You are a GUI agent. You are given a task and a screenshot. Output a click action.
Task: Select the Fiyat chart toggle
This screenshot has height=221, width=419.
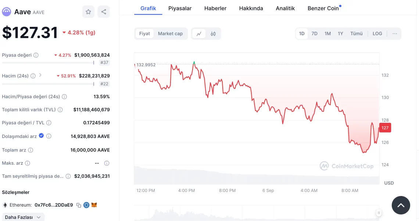[x=144, y=33]
